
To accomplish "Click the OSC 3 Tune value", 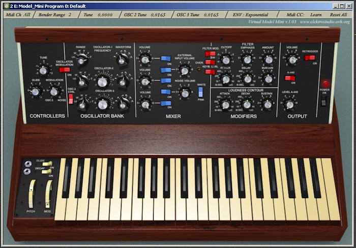I will coord(211,15).
